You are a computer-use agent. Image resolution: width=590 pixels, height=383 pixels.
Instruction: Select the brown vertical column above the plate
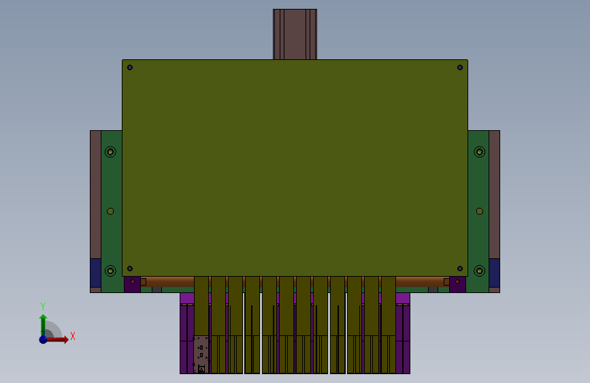pos(295,34)
